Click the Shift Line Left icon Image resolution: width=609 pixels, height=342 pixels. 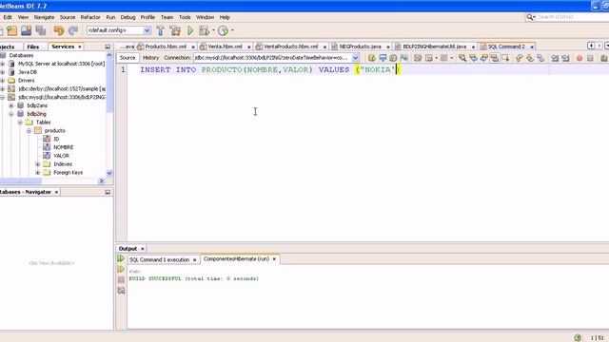(555, 58)
